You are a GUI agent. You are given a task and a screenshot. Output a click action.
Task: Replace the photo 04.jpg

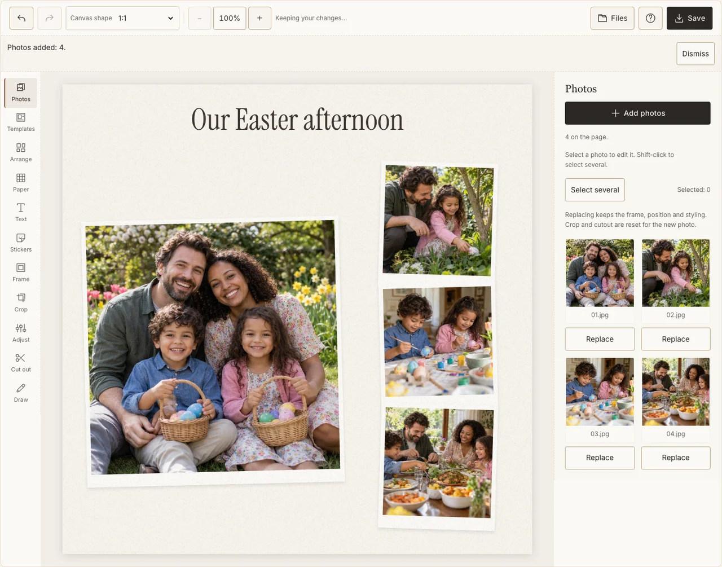676,458
